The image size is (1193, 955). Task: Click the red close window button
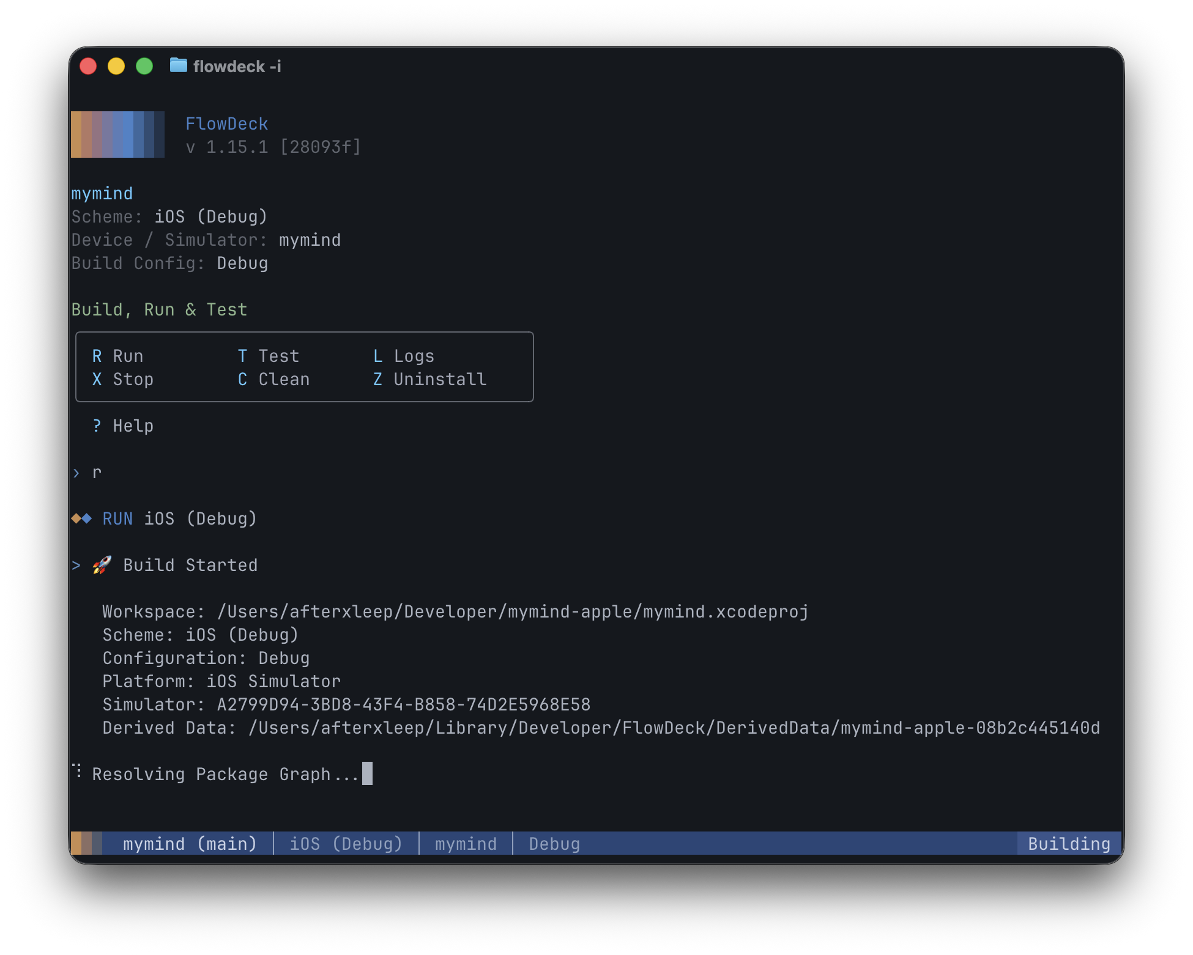click(88, 66)
